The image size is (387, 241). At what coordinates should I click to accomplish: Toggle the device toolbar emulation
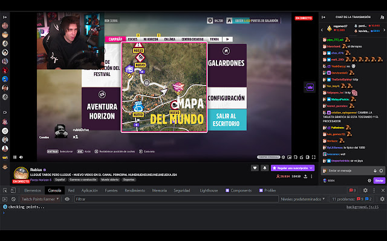click(x=13, y=190)
